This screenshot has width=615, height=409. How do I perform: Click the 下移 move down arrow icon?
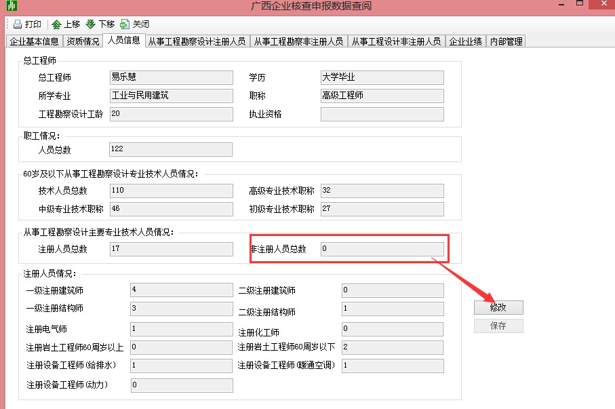[90, 24]
